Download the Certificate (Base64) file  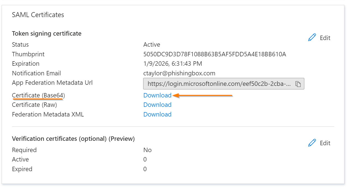157,96
